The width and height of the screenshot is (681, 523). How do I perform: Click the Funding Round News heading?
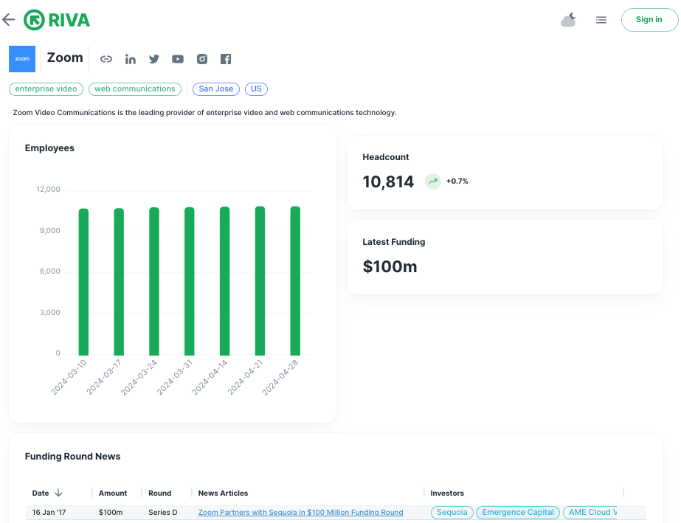tap(72, 456)
